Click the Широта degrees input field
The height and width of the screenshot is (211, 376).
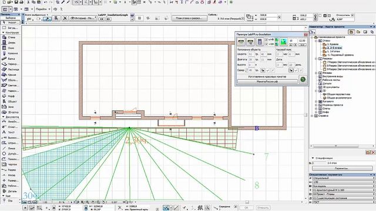251,55
